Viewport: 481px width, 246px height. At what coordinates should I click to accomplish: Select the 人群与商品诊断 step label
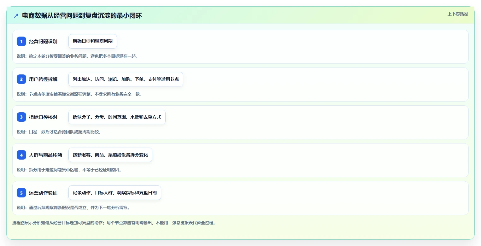45,155
